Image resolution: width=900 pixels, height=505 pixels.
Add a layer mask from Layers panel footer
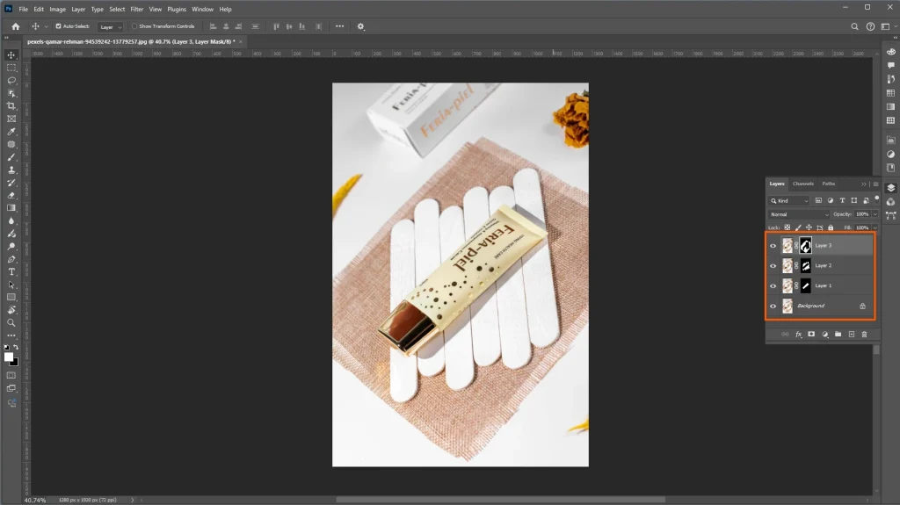click(x=811, y=334)
